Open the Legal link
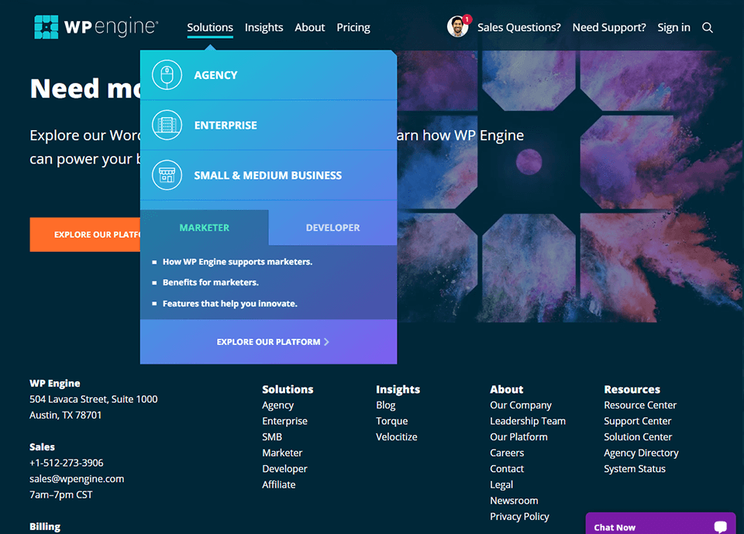744x534 pixels. 501,484
